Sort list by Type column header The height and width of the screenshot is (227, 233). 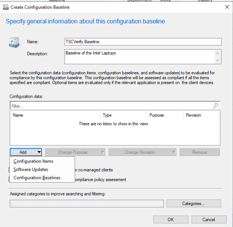[124, 115]
